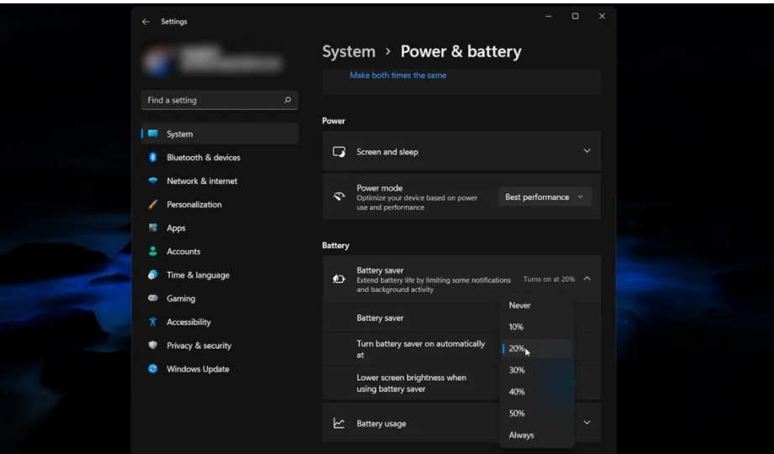Select Always in the battery saver list
This screenshot has width=774, height=454.
[537, 436]
